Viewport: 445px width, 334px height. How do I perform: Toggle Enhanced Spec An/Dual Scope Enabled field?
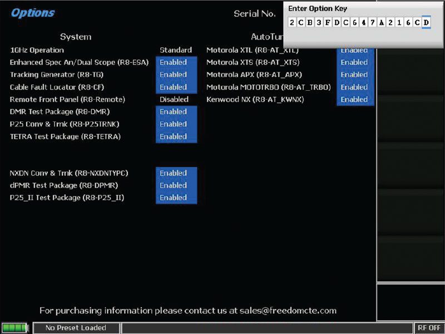tap(176, 62)
